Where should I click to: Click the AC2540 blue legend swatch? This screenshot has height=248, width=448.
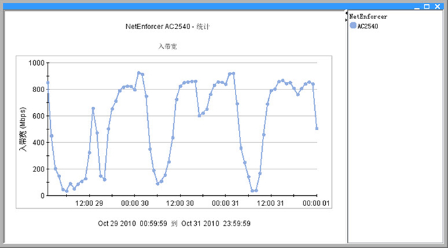coord(353,26)
